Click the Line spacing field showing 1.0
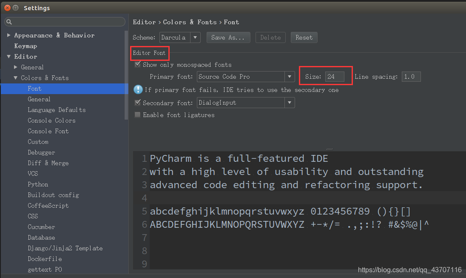 pos(411,77)
